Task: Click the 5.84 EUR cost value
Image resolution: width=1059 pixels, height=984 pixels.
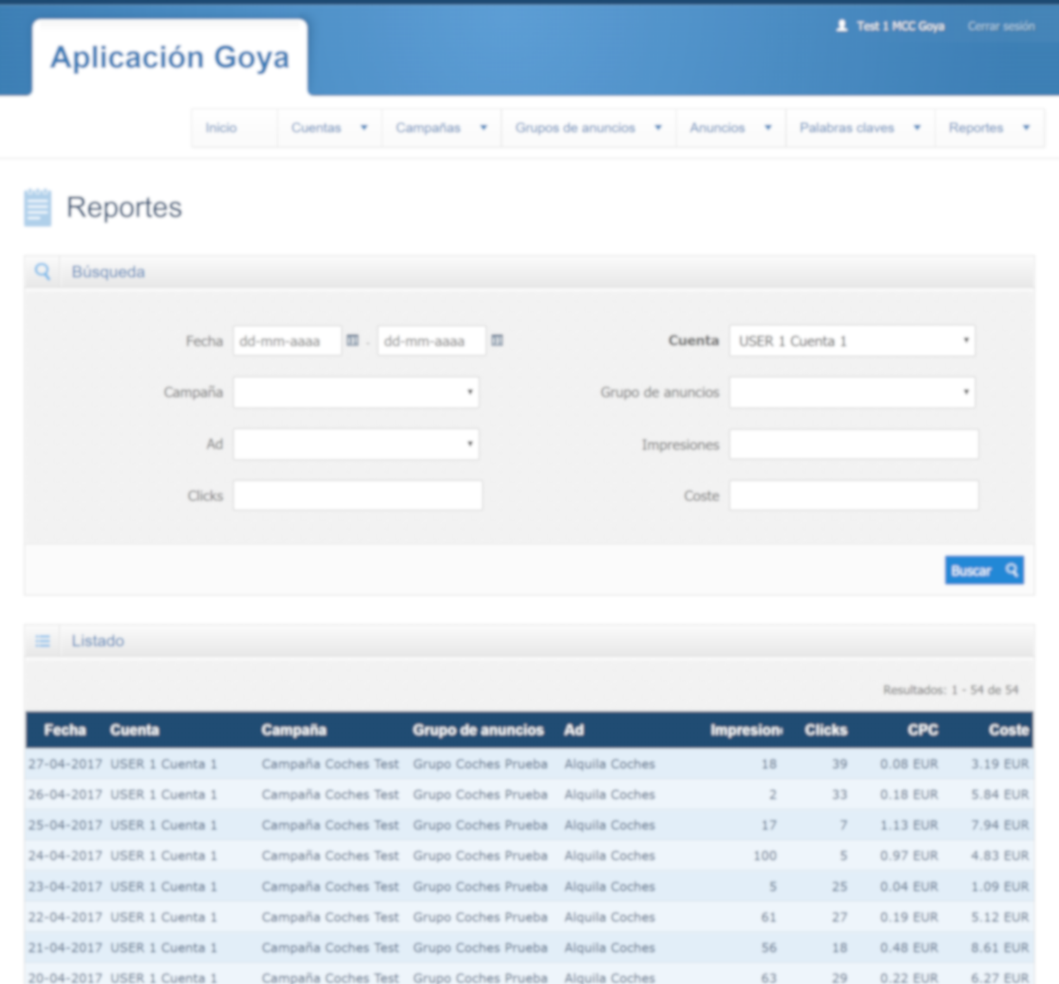Action: tap(1000, 794)
